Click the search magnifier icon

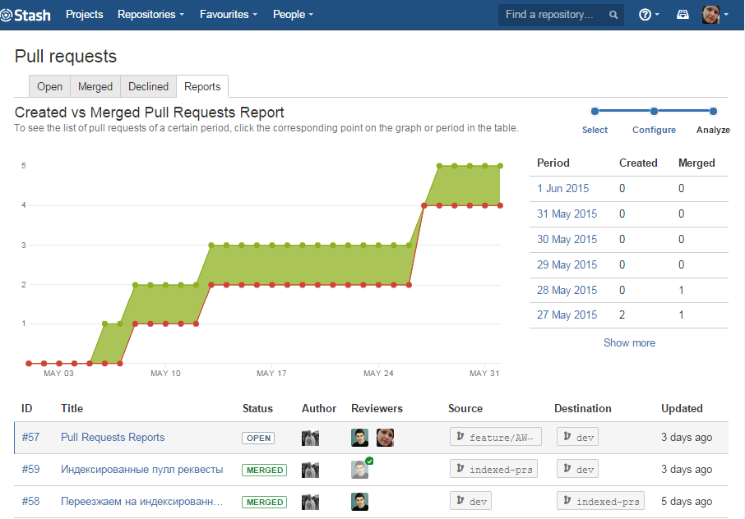click(613, 15)
